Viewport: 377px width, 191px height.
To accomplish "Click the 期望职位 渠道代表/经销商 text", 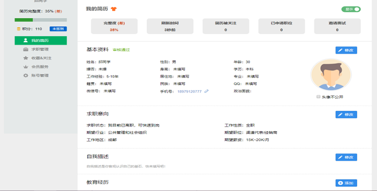I will [x=251, y=132].
